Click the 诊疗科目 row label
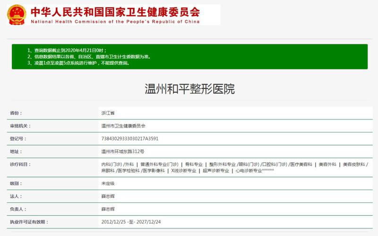This screenshot has width=378, height=236. tap(20, 165)
